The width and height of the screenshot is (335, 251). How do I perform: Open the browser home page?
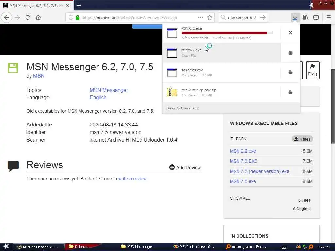[38, 17]
